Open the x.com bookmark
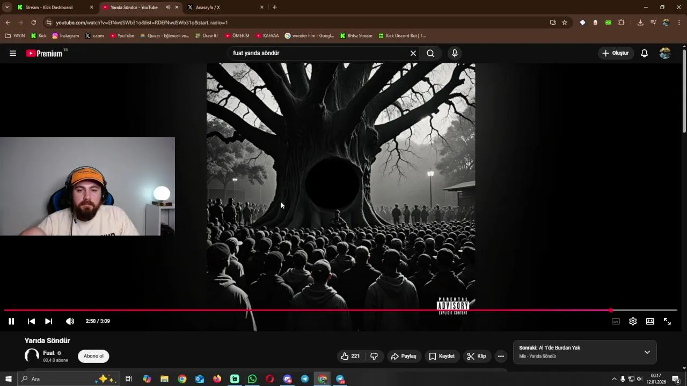687x386 pixels. [94, 36]
